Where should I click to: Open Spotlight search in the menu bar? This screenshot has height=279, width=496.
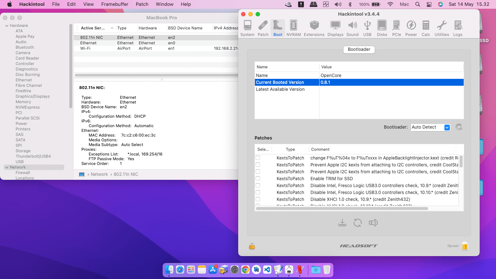[418, 4]
